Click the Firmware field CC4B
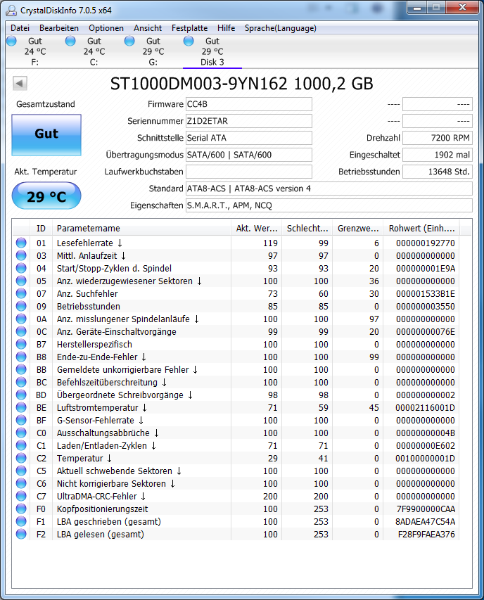Image resolution: width=484 pixels, height=600 pixels. (249, 104)
